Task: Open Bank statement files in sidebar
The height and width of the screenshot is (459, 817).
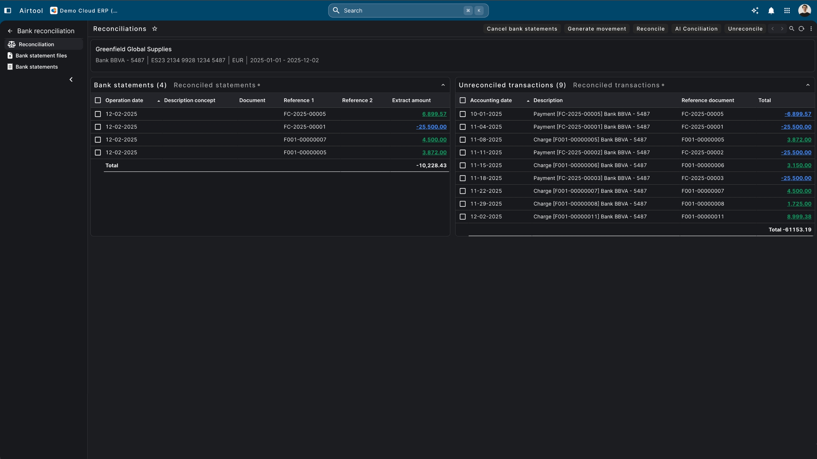Action: (41, 55)
